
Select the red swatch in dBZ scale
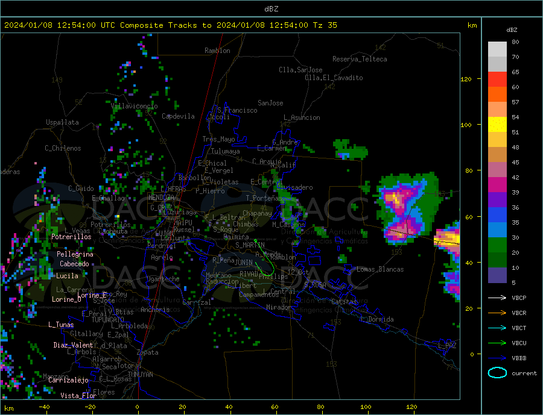pyautogui.click(x=497, y=79)
